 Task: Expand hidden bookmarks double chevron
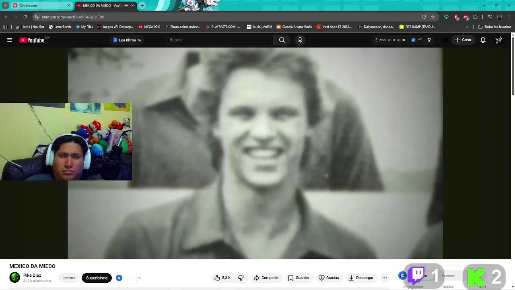click(x=467, y=27)
